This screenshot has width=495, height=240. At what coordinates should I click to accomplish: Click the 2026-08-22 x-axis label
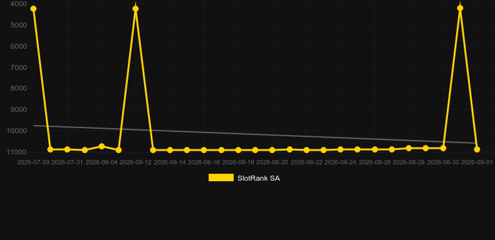tap(306, 162)
